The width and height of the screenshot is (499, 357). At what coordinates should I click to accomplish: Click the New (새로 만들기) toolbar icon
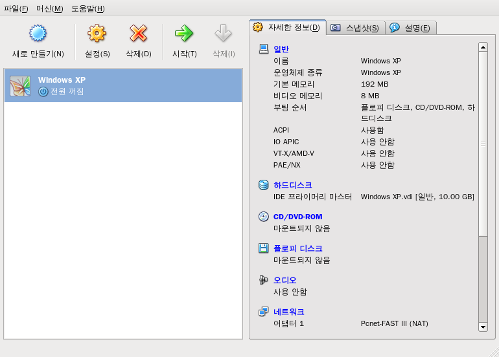pyautogui.click(x=38, y=34)
